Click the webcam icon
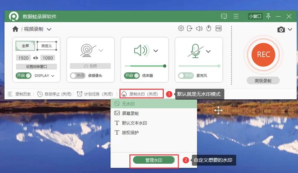Image resolution: width=298 pixels, height=173 pixels. click(x=87, y=50)
